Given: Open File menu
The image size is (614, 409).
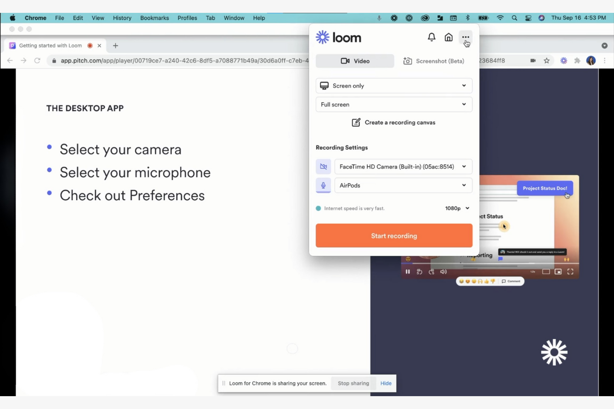Looking at the screenshot, I should (59, 18).
